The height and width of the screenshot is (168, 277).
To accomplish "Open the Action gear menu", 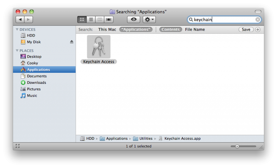I will [149, 20].
